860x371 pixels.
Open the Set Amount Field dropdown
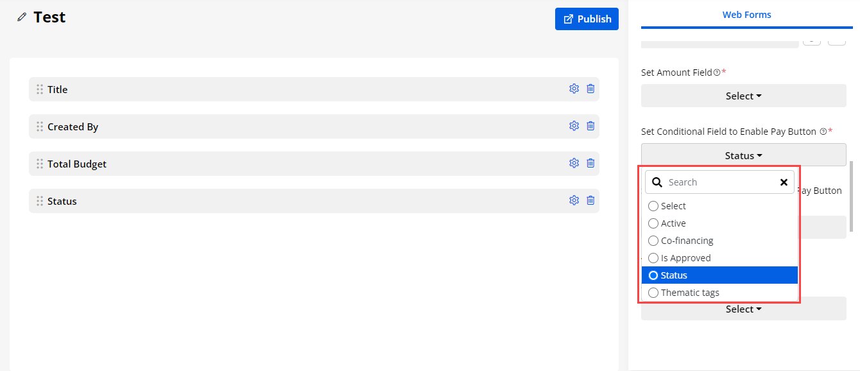click(x=743, y=96)
